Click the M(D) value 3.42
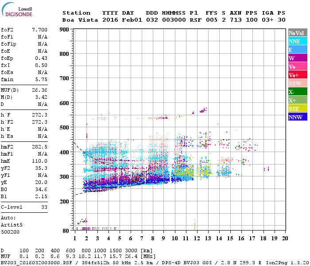The width and height of the screenshot is (310, 266). tap(41, 98)
